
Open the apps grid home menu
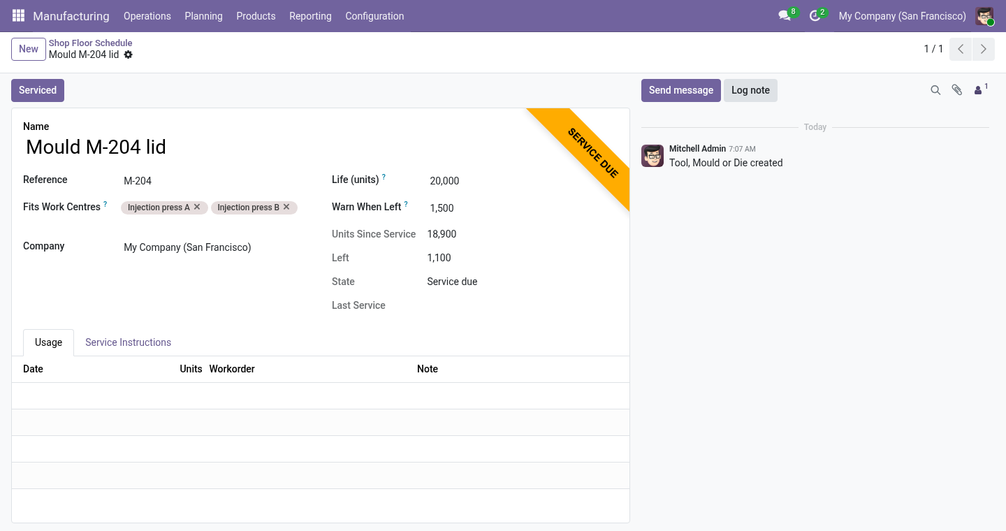coord(18,15)
